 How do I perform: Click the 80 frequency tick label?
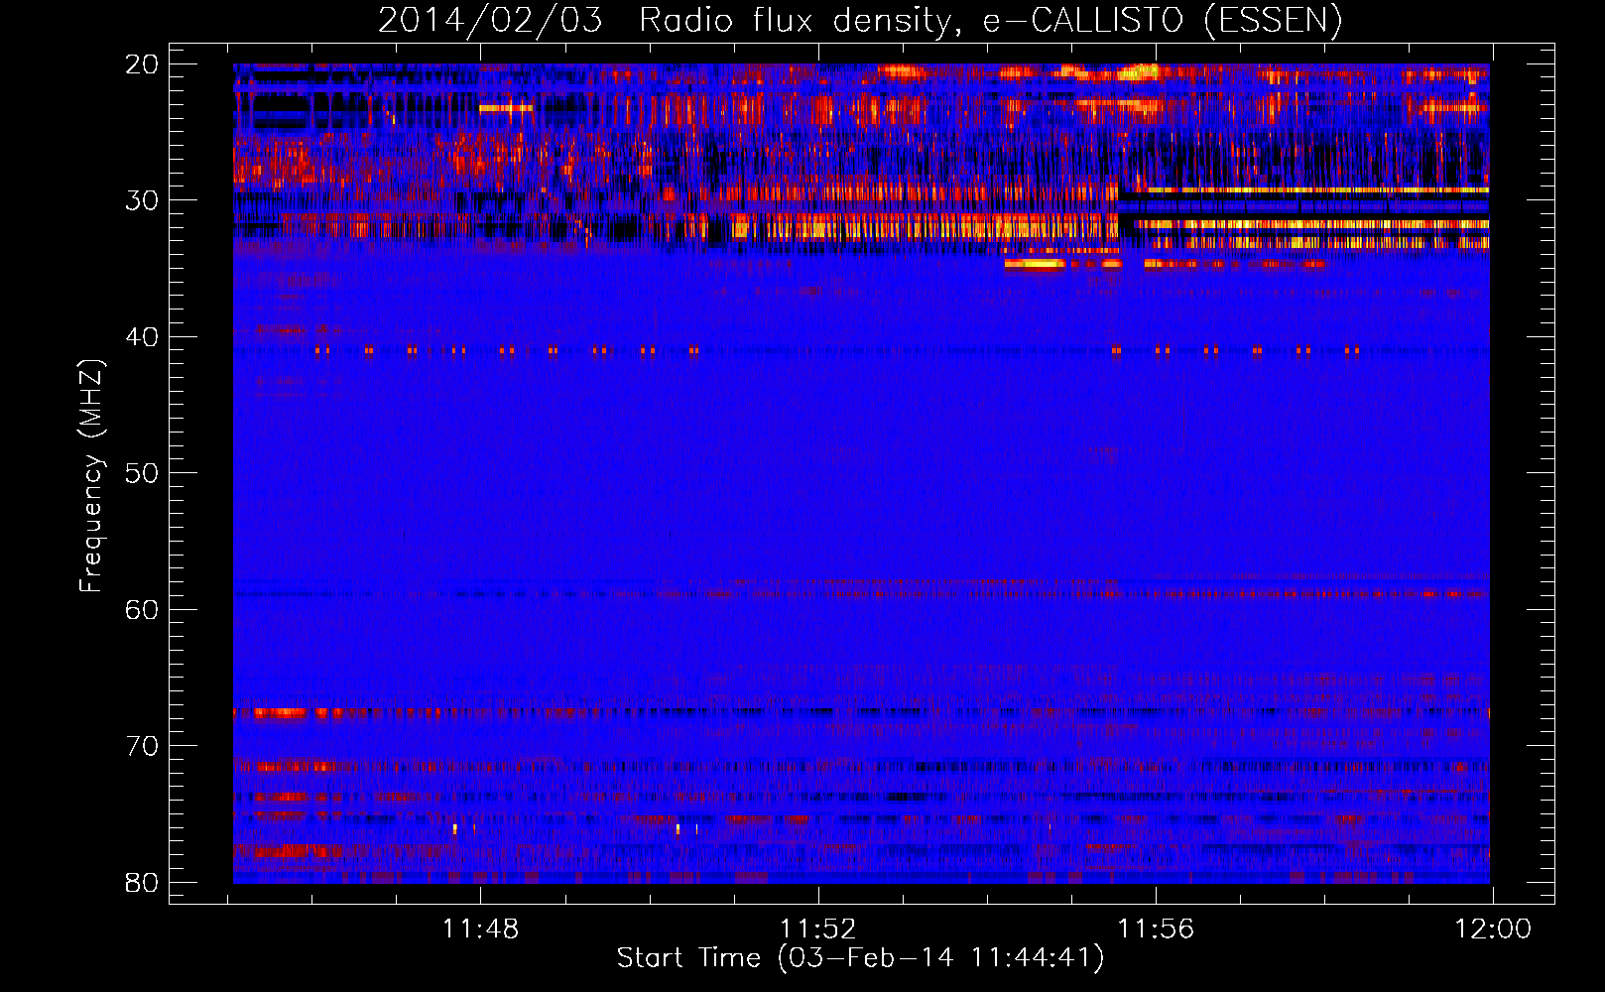[x=142, y=882]
